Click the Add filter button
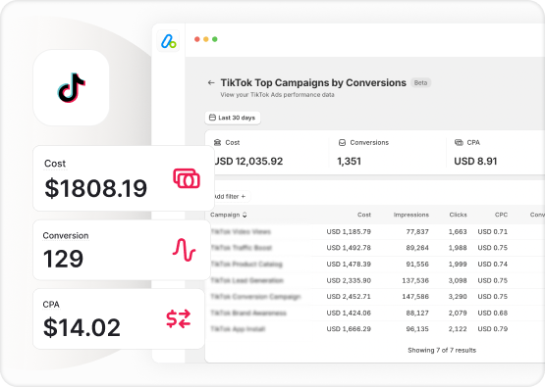Image resolution: width=545 pixels, height=387 pixels. tap(230, 196)
